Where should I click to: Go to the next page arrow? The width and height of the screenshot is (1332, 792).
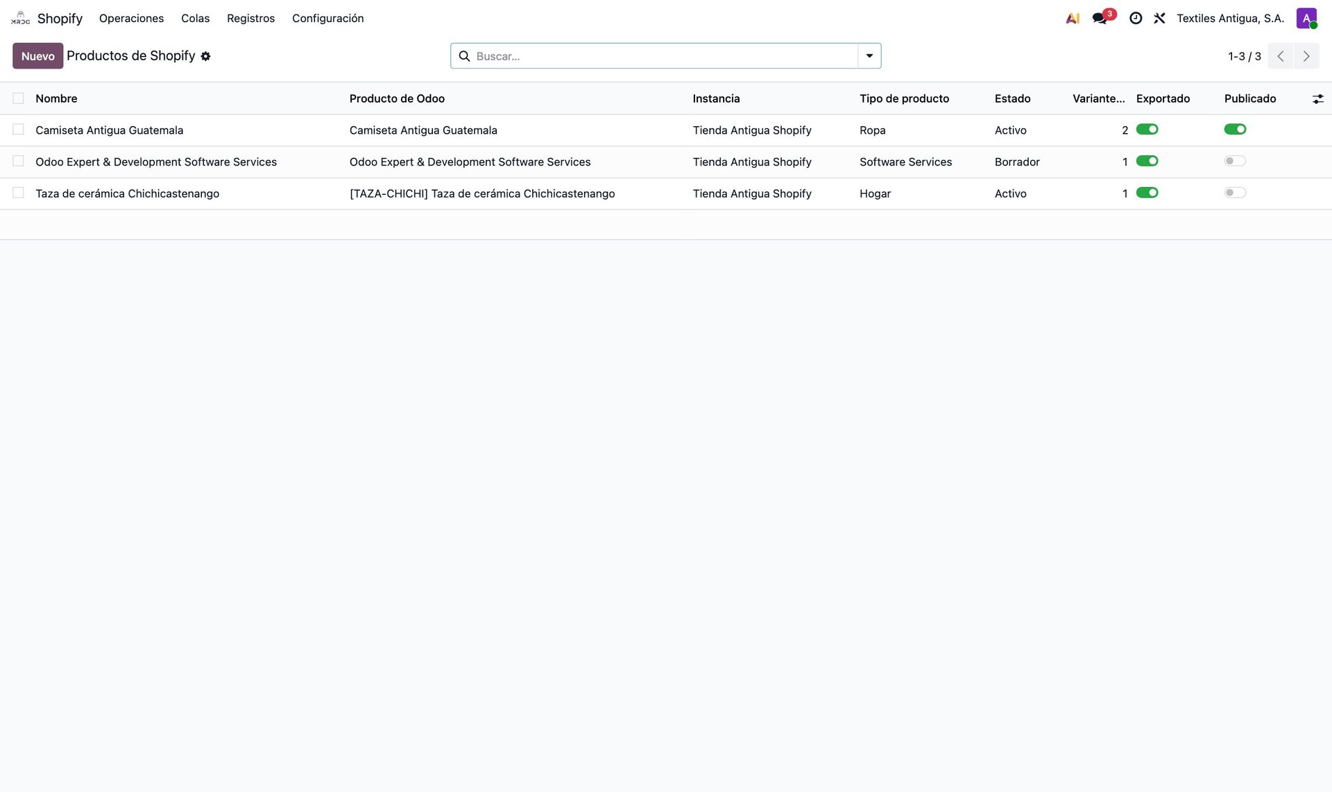pos(1306,56)
